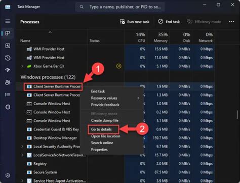Switch to Details list sidebar icon

point(8,95)
